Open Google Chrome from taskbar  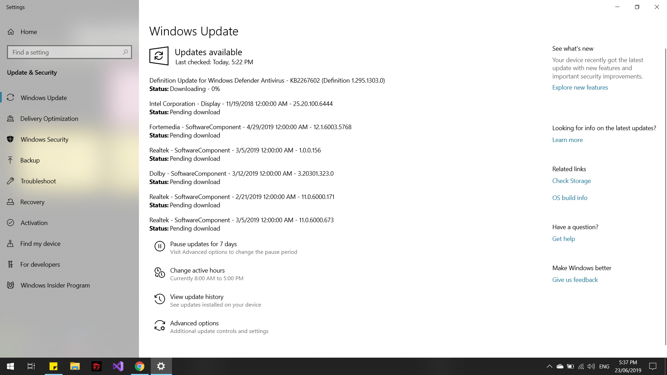pyautogui.click(x=140, y=366)
